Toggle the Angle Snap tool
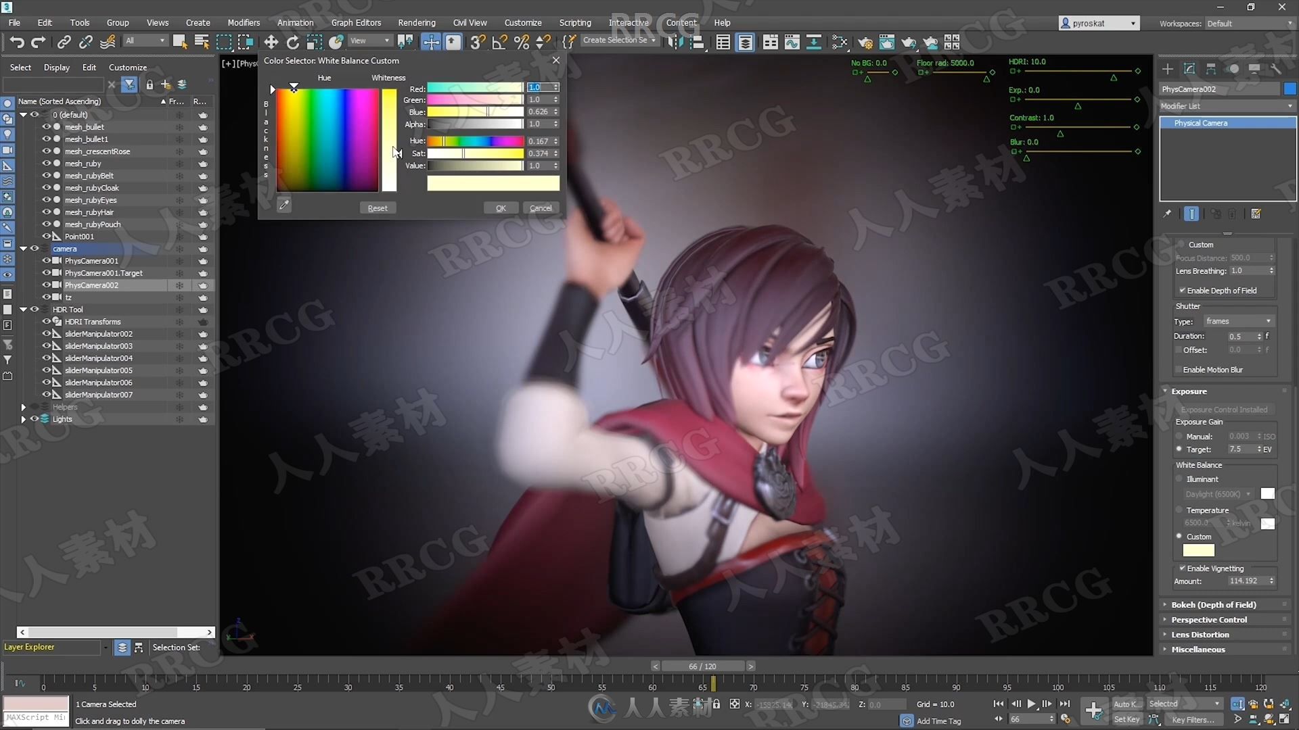This screenshot has width=1299, height=730. pyautogui.click(x=499, y=42)
